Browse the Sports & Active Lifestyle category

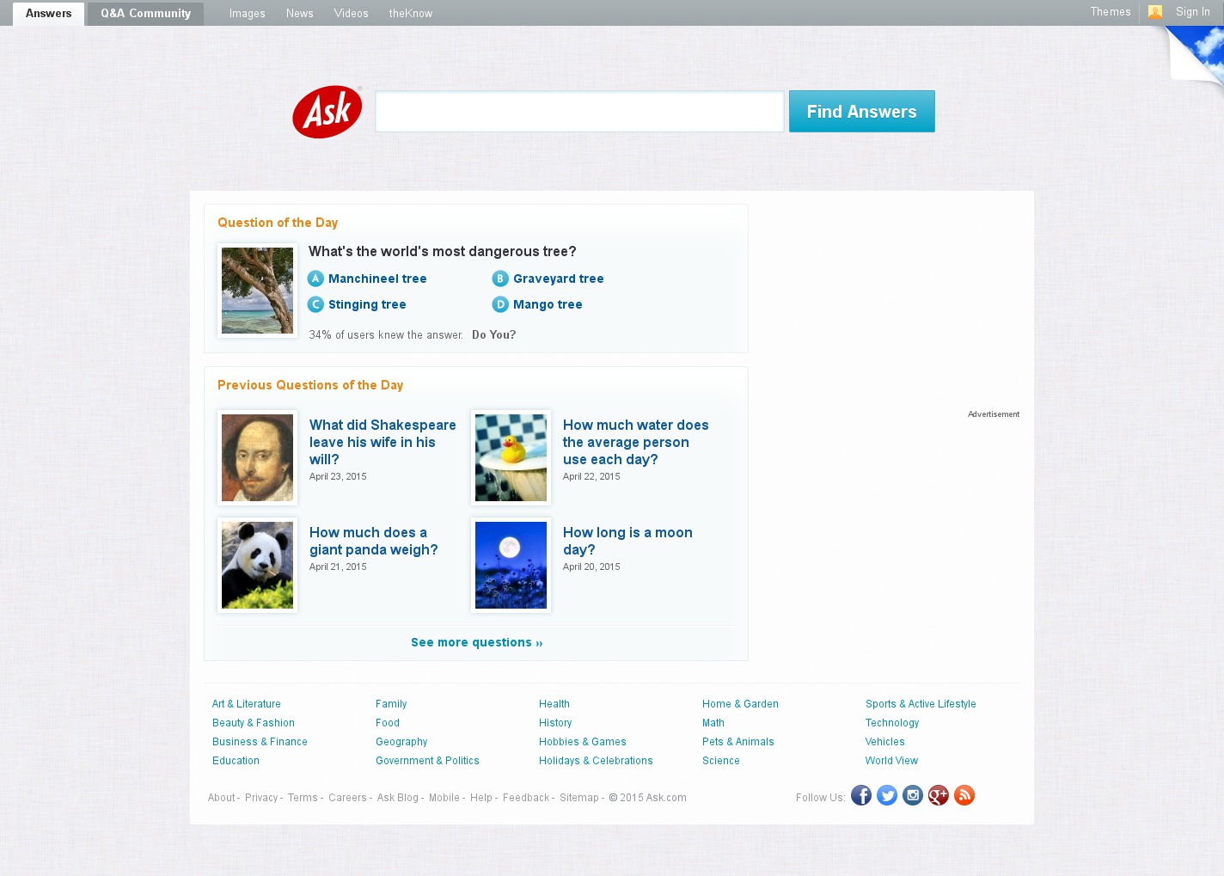(x=921, y=704)
